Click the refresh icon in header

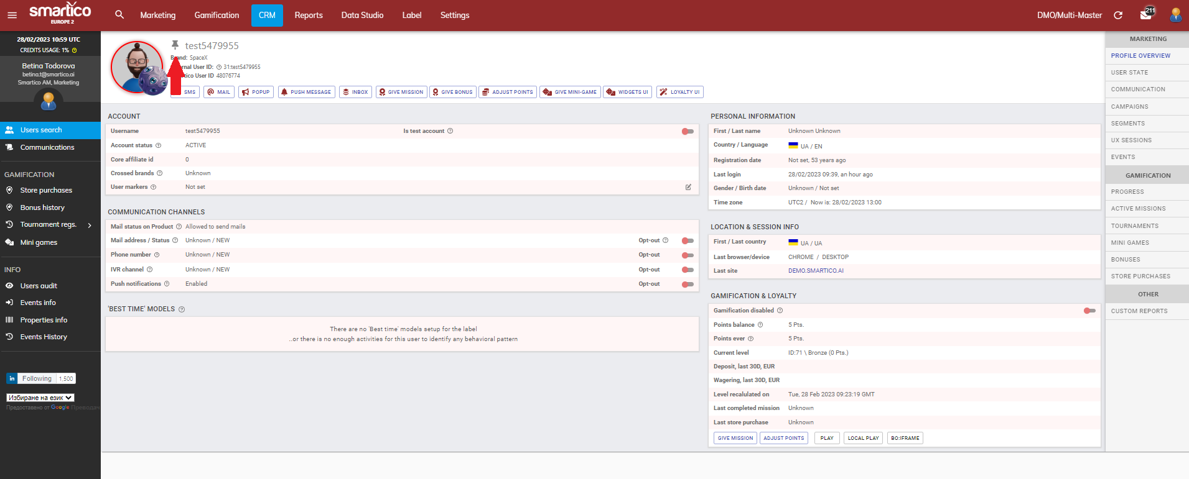coord(1118,16)
